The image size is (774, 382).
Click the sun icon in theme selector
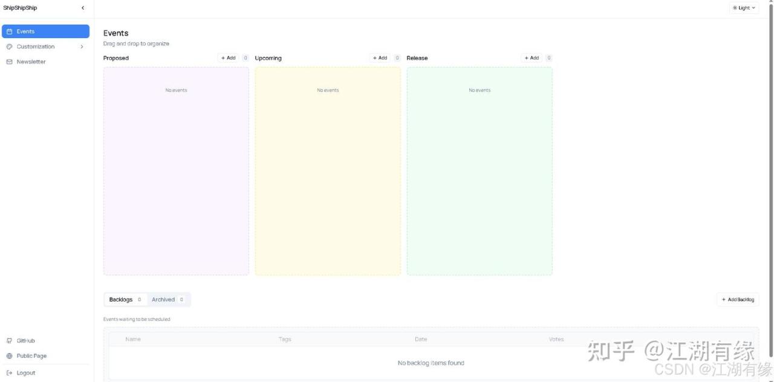pyautogui.click(x=735, y=8)
